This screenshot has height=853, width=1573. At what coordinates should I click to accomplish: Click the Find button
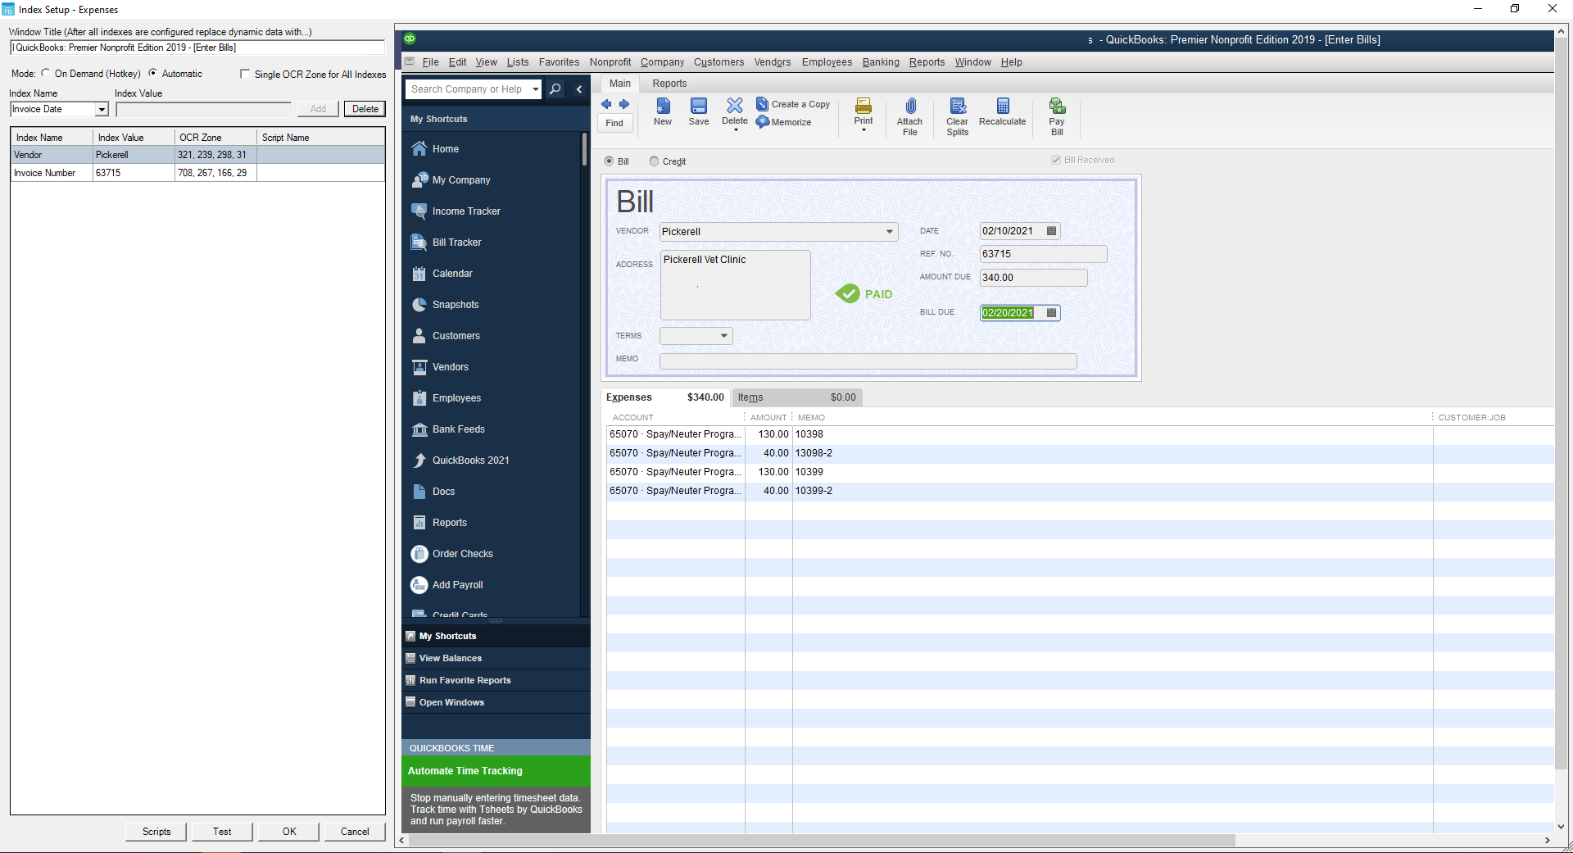coord(614,123)
